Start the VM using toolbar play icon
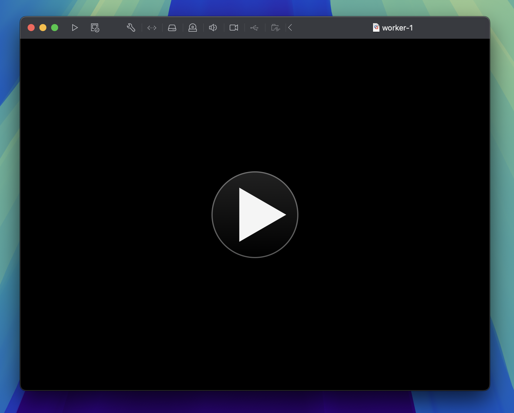 pyautogui.click(x=75, y=28)
